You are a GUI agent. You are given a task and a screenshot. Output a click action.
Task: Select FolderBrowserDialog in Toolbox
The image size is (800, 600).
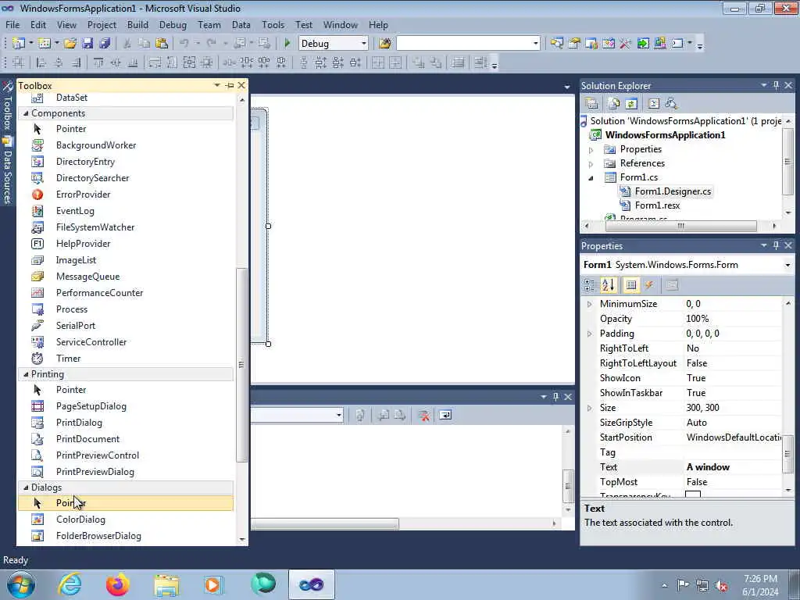98,536
